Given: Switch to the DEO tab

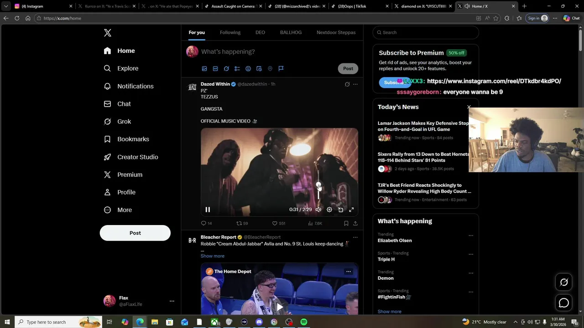Looking at the screenshot, I should (x=260, y=32).
